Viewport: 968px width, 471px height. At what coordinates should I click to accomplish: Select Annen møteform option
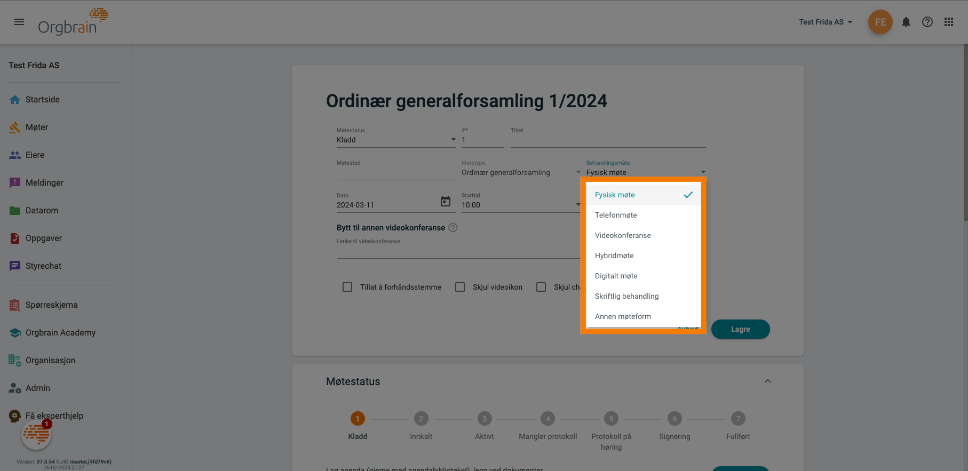644,316
